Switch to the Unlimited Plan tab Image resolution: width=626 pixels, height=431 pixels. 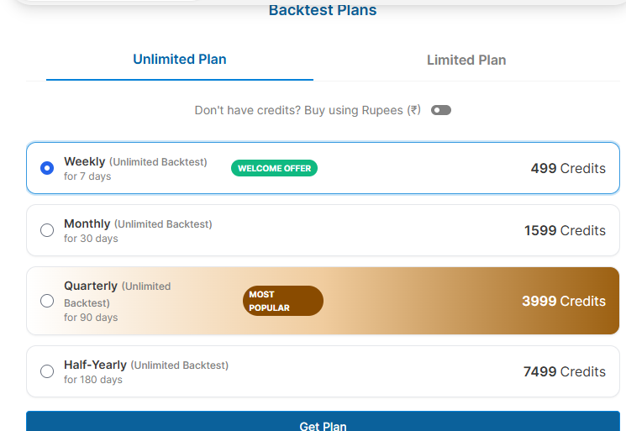pos(180,60)
